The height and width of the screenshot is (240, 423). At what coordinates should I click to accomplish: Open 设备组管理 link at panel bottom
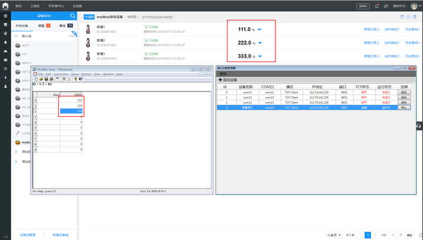pos(28,235)
